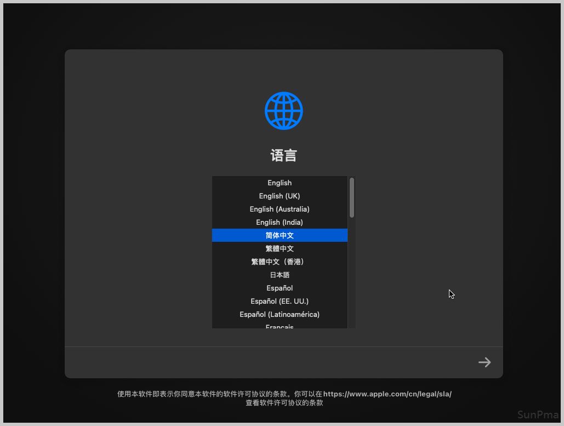Viewport: 564px width, 426px height.
Task: Select Español (Latinoamérica) from list
Action: pyautogui.click(x=280, y=315)
